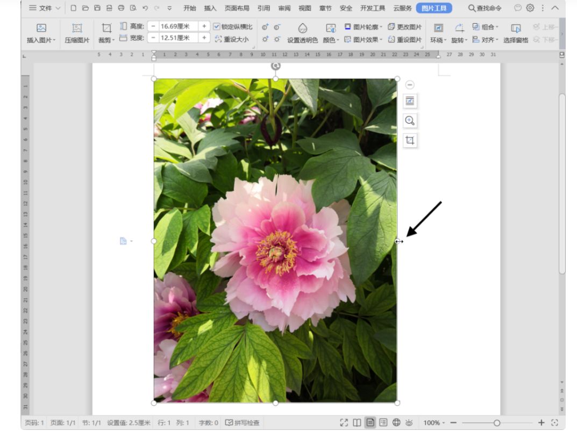This screenshot has height=438, width=577.
Task: Click the Compress Picture (压缩图片) icon
Action: pos(77,28)
